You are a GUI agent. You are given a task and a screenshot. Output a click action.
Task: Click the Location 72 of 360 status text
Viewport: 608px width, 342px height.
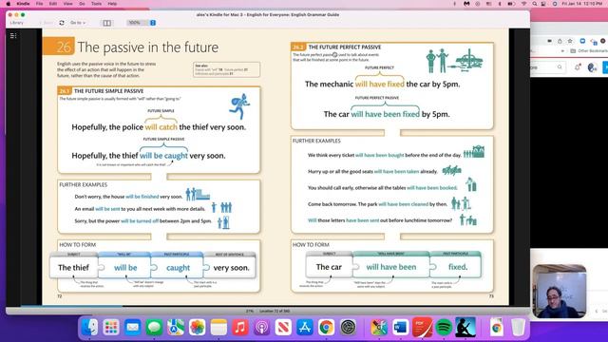[x=275, y=311]
